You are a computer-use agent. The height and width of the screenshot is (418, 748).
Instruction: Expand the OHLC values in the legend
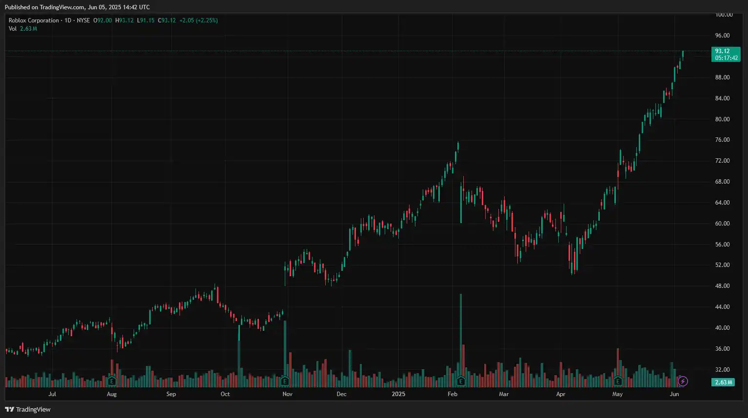click(103, 20)
